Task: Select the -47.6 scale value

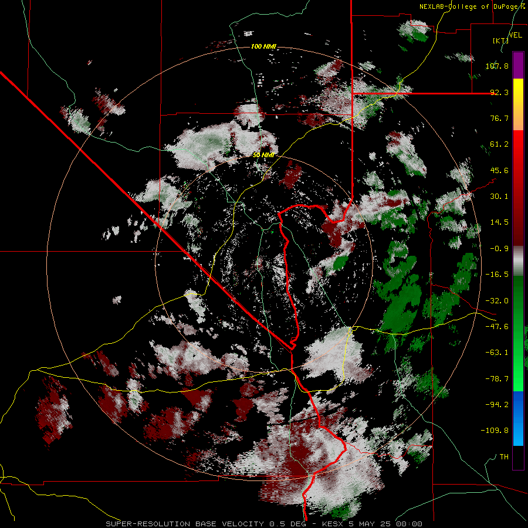Action: click(x=497, y=327)
